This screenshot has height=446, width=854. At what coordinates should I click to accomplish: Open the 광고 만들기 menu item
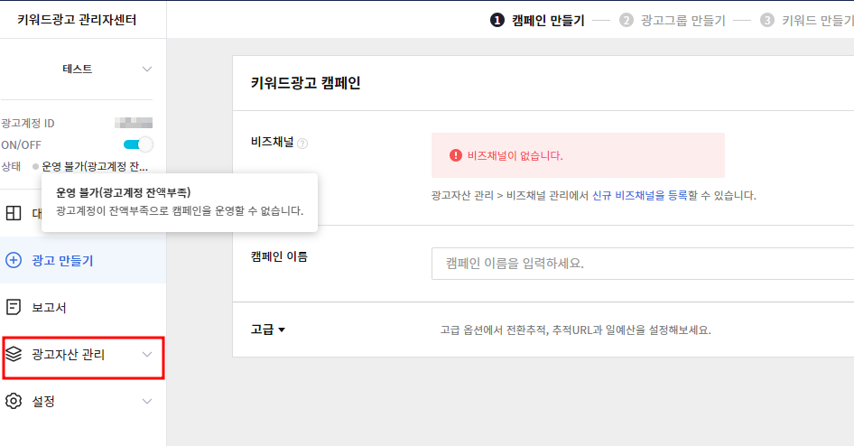coord(83,260)
